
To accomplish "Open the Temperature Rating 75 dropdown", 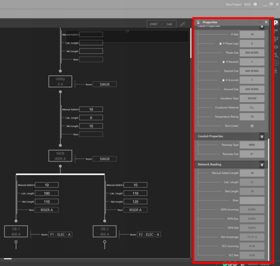I will pos(252,117).
